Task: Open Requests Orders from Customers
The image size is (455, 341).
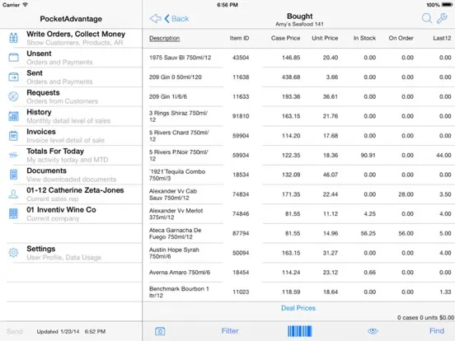Action: pos(71,96)
